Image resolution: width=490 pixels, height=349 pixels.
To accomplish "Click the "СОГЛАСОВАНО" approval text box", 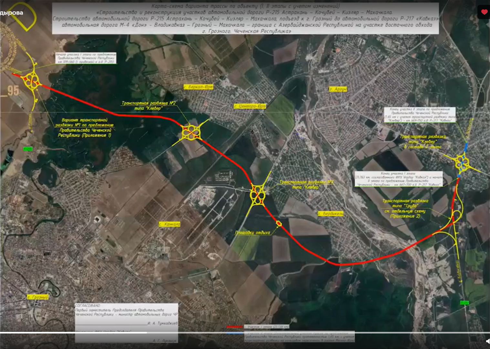I will coord(127,323).
